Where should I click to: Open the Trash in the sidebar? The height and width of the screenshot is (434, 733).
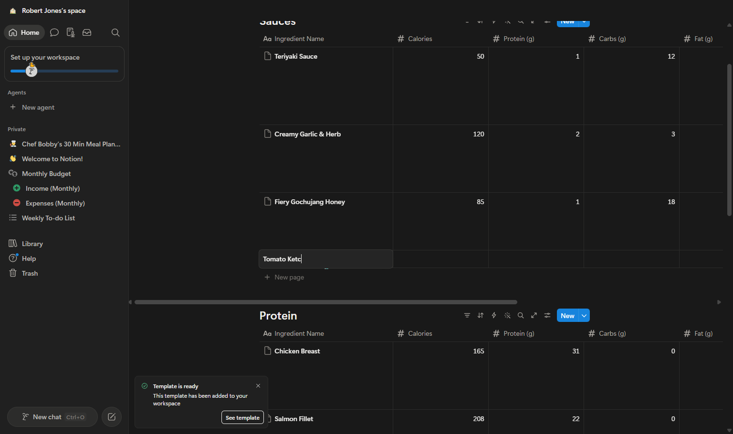30,273
